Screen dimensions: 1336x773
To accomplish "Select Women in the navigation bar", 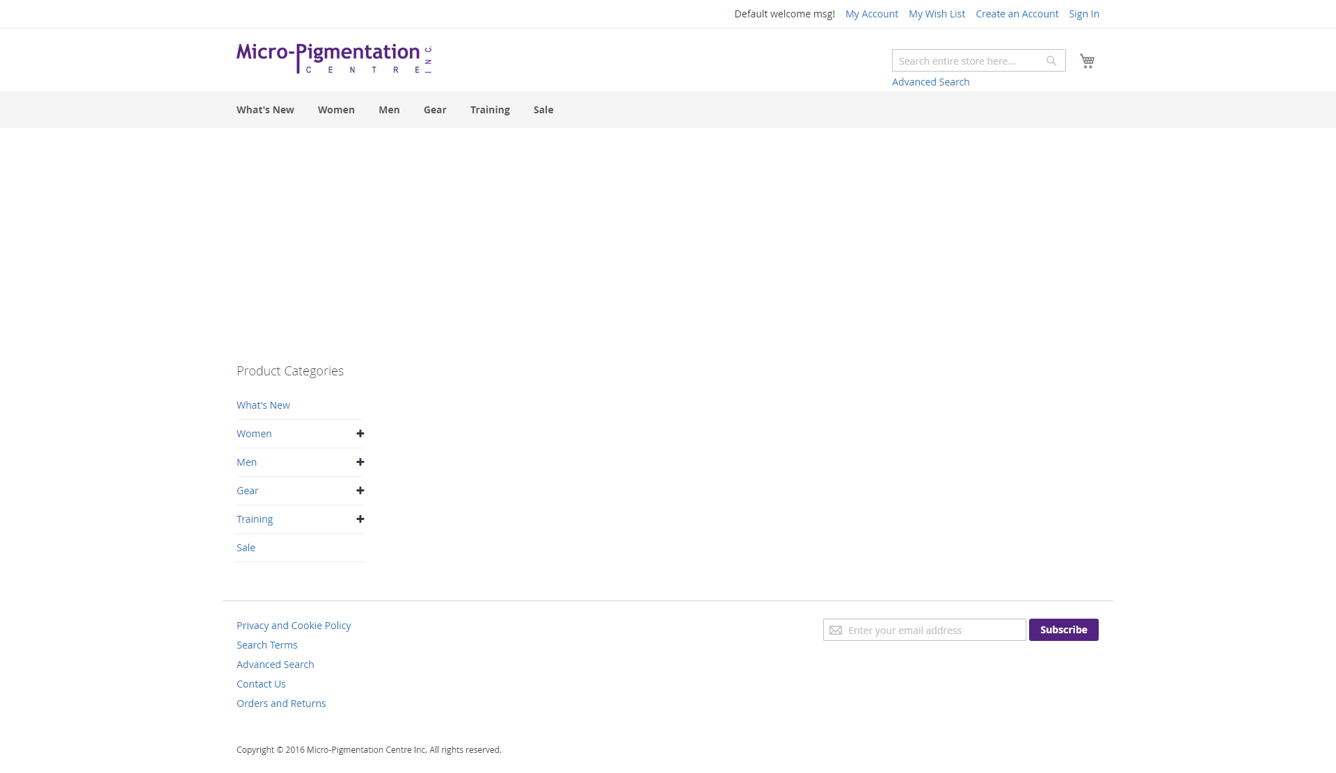I will (336, 109).
